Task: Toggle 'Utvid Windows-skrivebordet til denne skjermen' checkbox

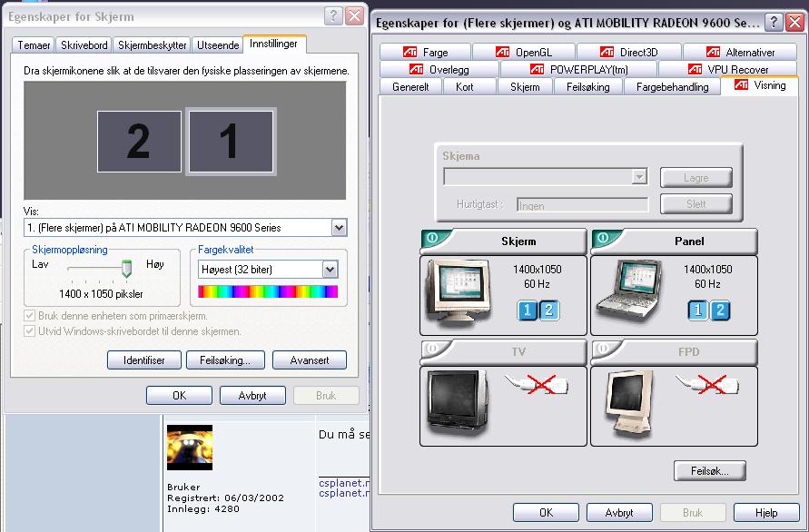Action: [x=29, y=330]
